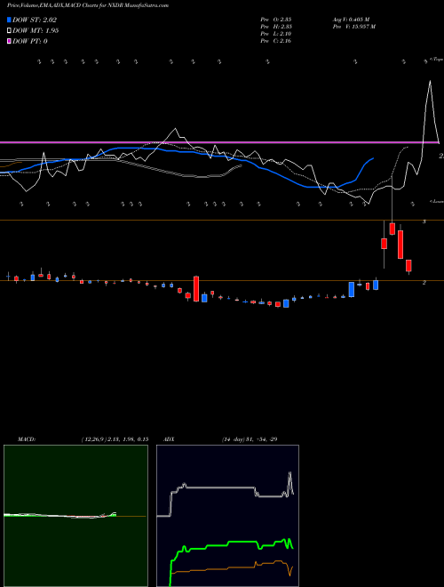The height and width of the screenshot is (587, 444).
Task: Click the price axis label 3
Action: 424,222
